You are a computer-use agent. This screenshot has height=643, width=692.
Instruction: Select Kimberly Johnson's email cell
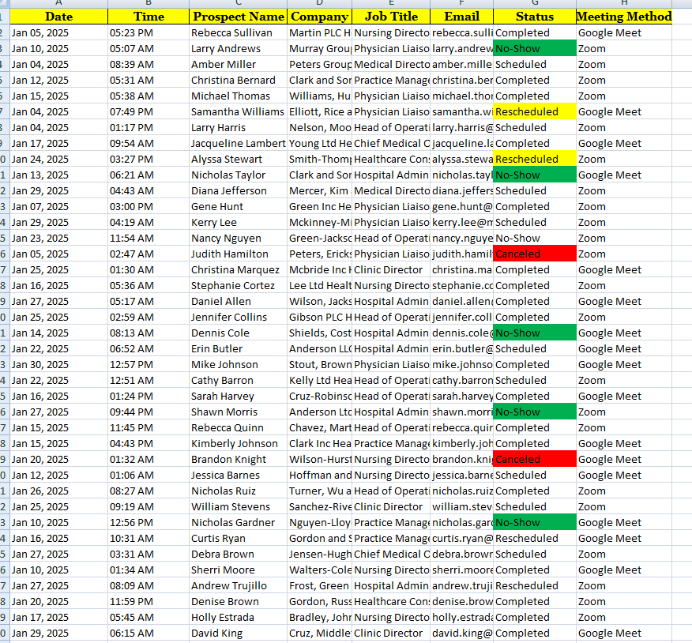click(x=461, y=444)
